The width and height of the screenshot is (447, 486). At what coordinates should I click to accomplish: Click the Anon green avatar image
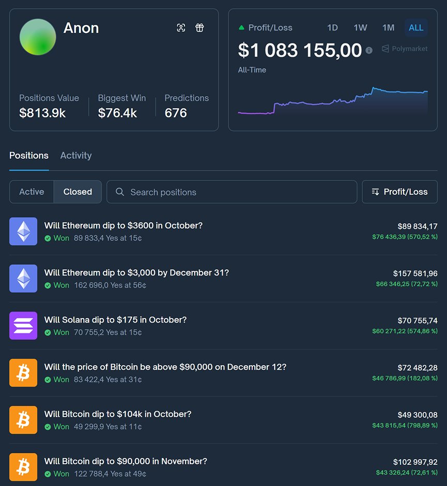38,37
